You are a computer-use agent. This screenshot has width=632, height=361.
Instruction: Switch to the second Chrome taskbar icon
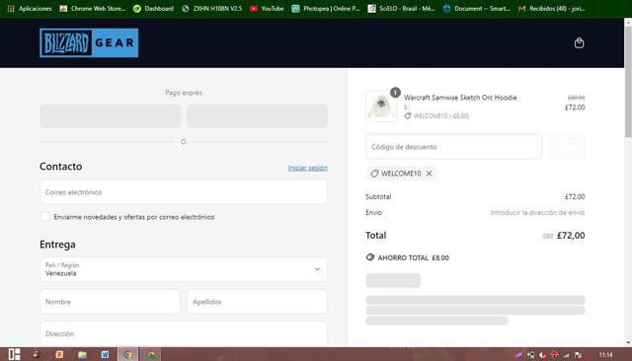click(151, 354)
